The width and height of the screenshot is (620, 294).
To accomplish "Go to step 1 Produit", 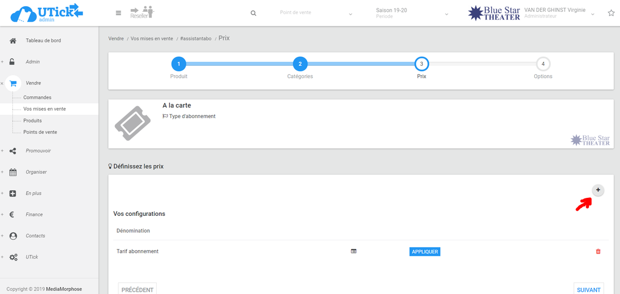I will tap(178, 64).
